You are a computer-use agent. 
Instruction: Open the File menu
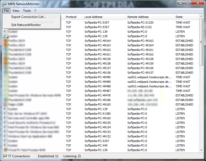click(6, 11)
